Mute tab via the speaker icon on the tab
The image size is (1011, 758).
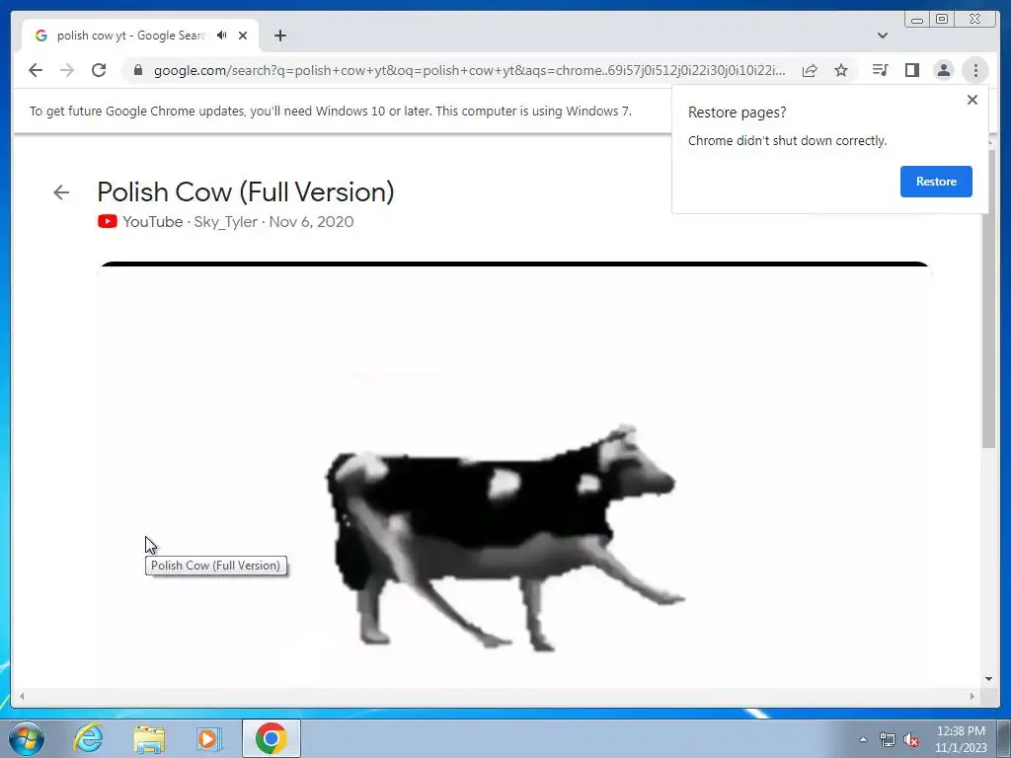point(222,36)
